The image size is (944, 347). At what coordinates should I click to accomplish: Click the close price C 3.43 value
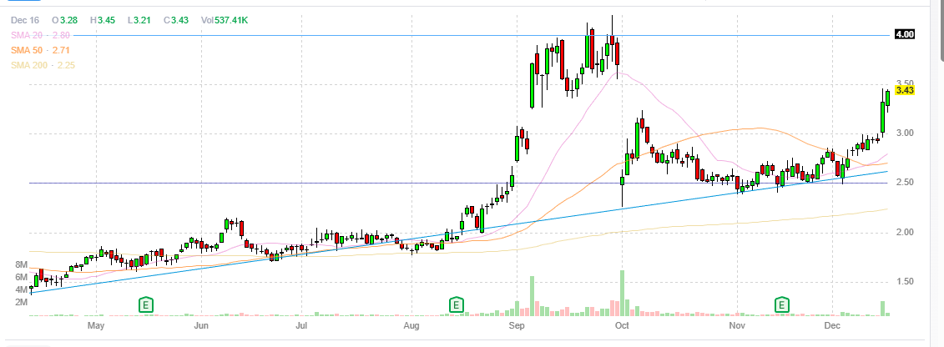point(176,21)
